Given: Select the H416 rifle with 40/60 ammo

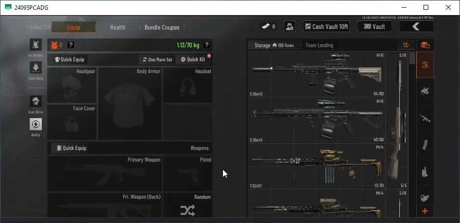Looking at the screenshot, I should [316, 121].
